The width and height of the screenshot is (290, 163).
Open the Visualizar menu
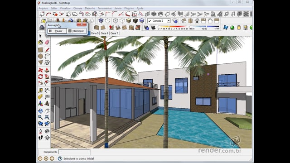click(65, 8)
